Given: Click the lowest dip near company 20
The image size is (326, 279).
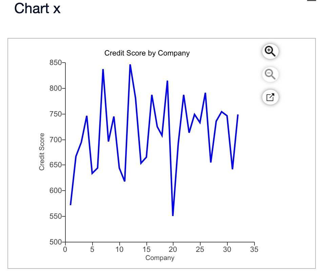Looking at the screenshot, I should pos(173,215).
